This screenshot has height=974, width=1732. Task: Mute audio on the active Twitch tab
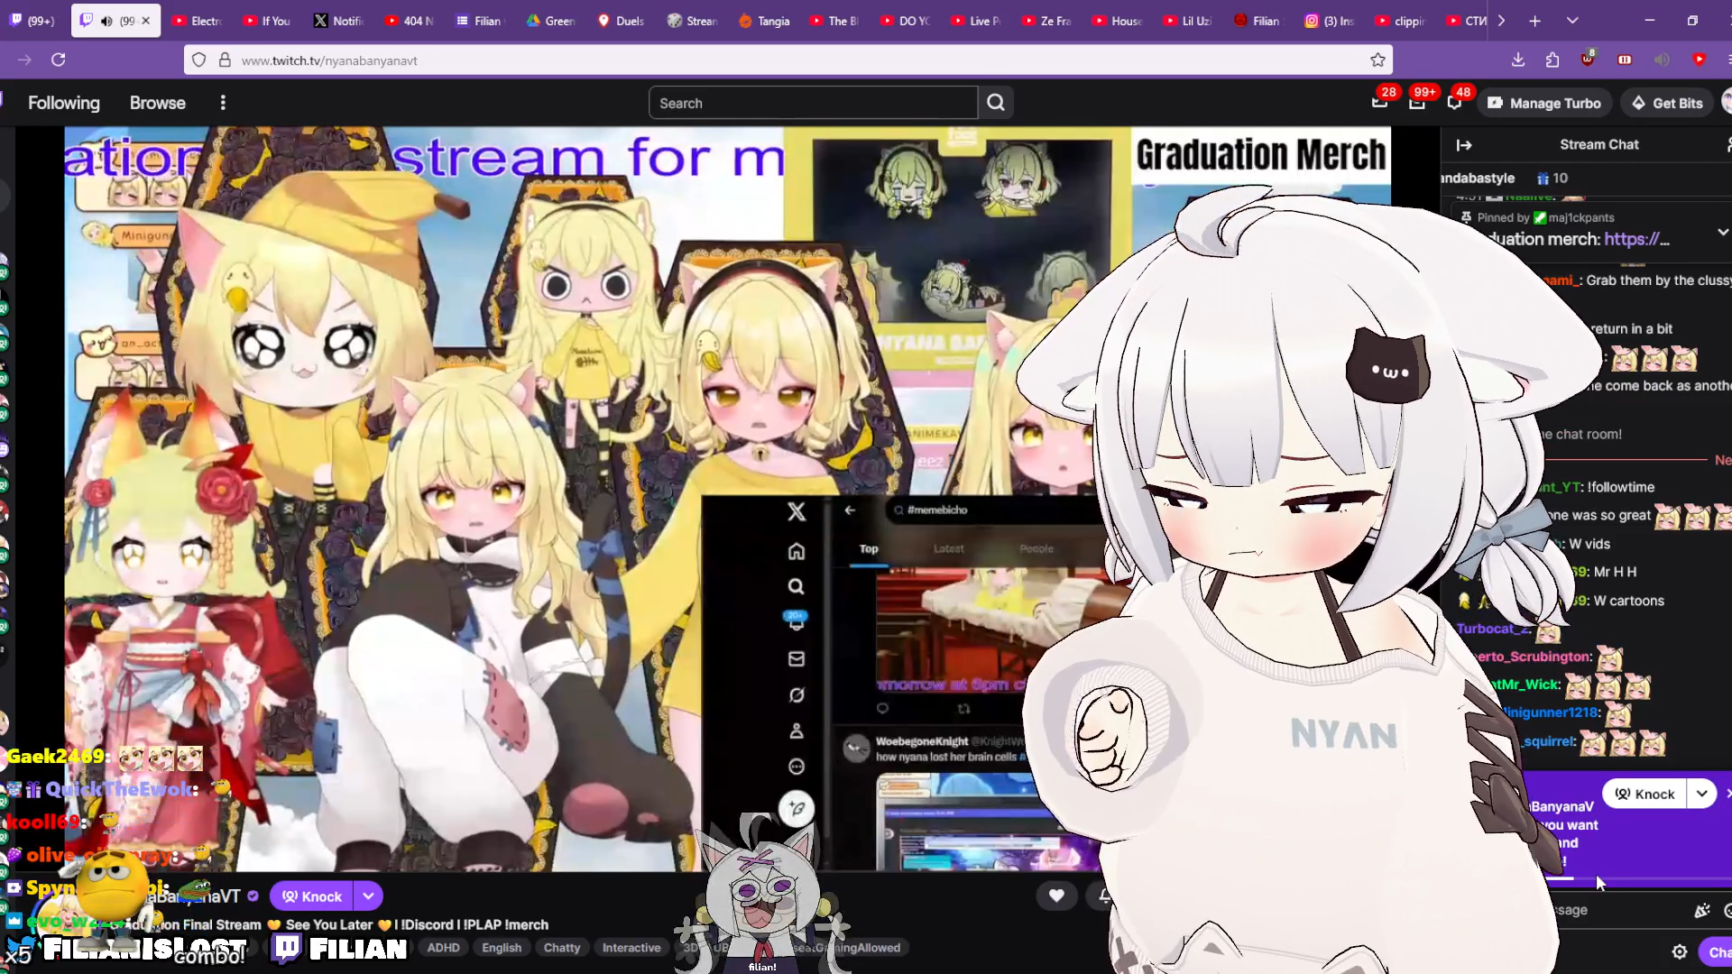pos(106,21)
